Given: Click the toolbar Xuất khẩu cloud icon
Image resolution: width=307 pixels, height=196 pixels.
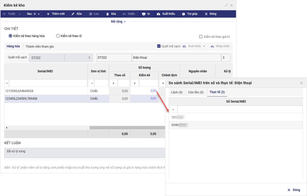Looking at the screenshot, I should click(x=158, y=14).
